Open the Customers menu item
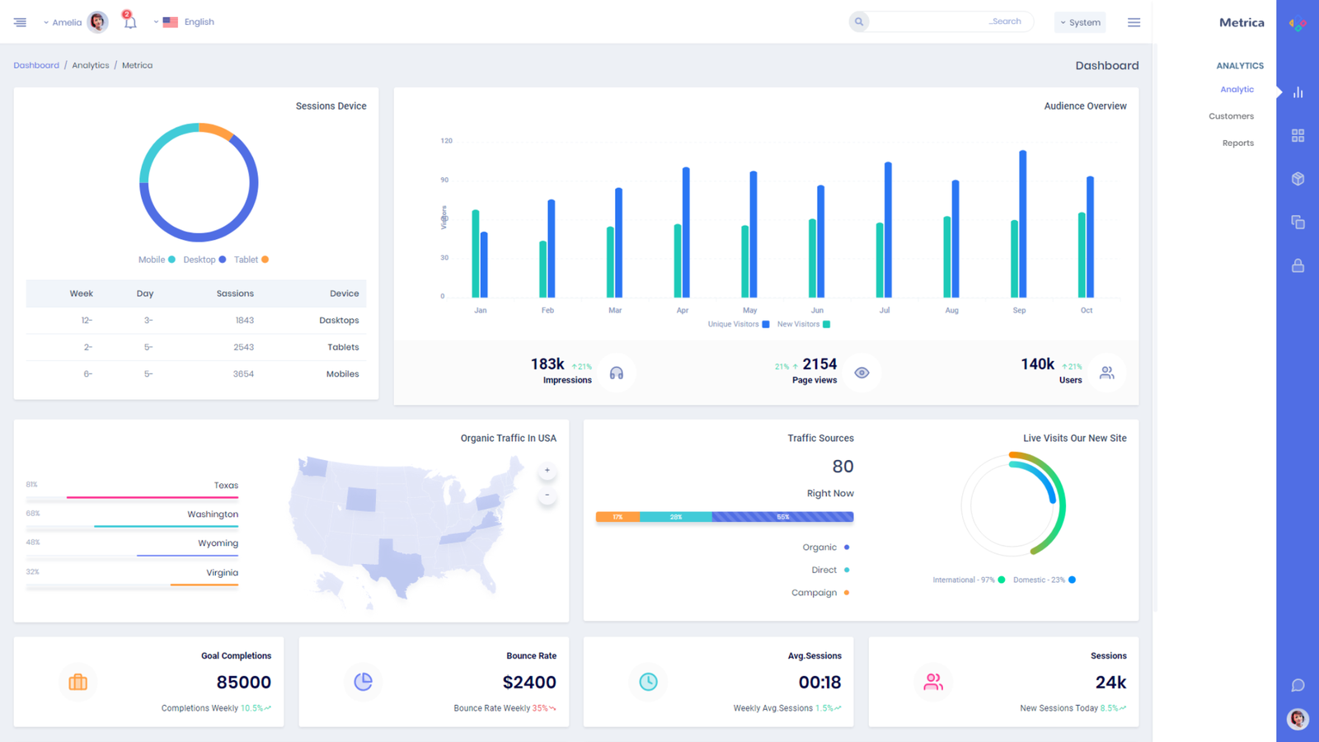The image size is (1319, 742). (x=1231, y=116)
